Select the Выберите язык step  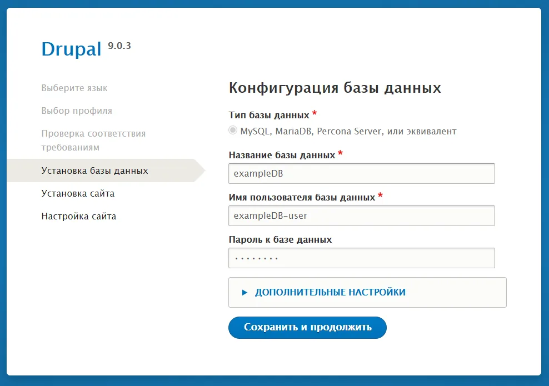coord(74,88)
